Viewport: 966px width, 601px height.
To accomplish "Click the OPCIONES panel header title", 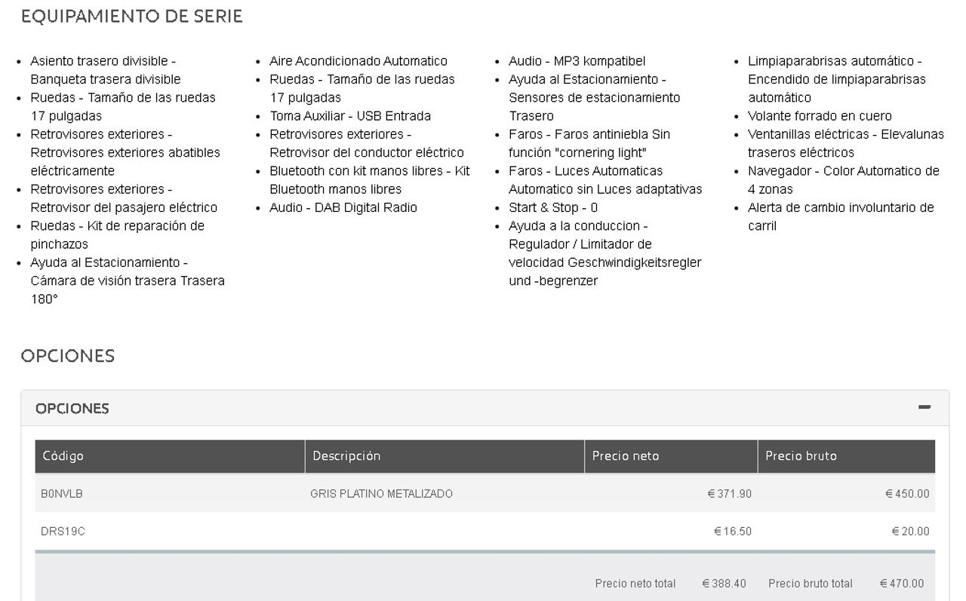I will click(x=72, y=409).
